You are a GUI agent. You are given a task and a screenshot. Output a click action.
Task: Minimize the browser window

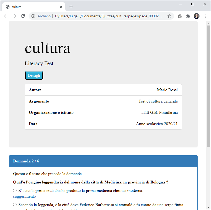point(181,4)
